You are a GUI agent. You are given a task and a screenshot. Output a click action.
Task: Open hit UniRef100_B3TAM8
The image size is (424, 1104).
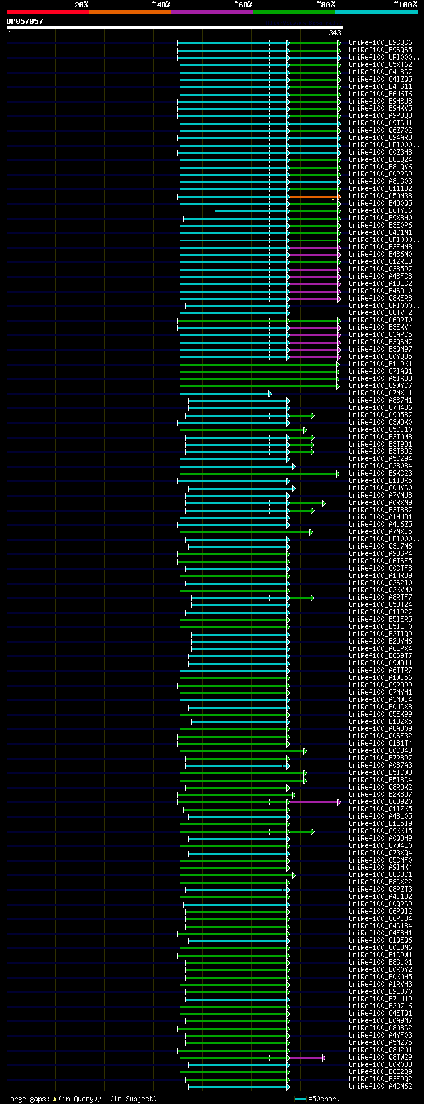pyautogui.click(x=380, y=437)
